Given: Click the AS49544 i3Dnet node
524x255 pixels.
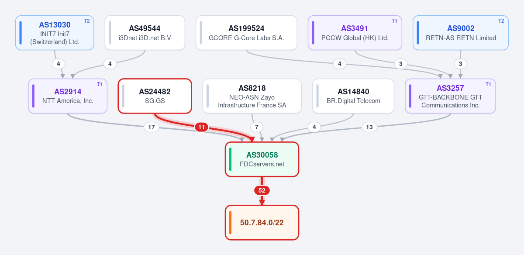Looking at the screenshot, I should 145,33.
